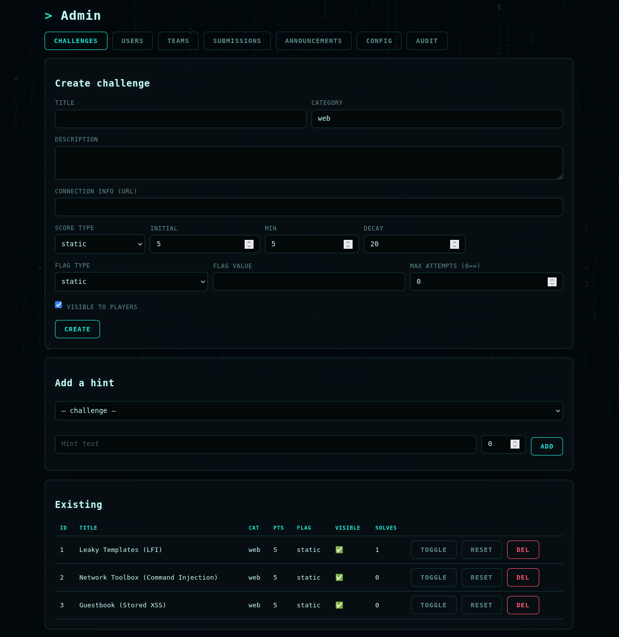
Task: Click the Min score number field
Action: [312, 244]
